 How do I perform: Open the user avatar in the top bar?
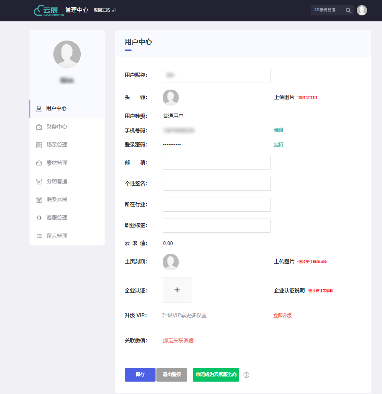pos(362,10)
